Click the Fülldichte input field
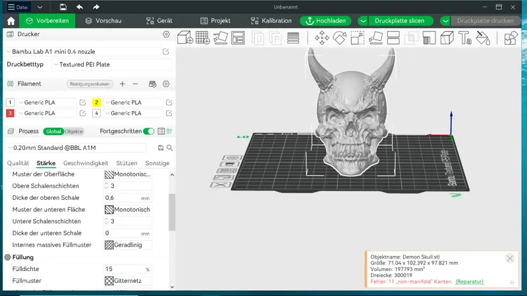The image size is (527, 296). [x=128, y=269]
